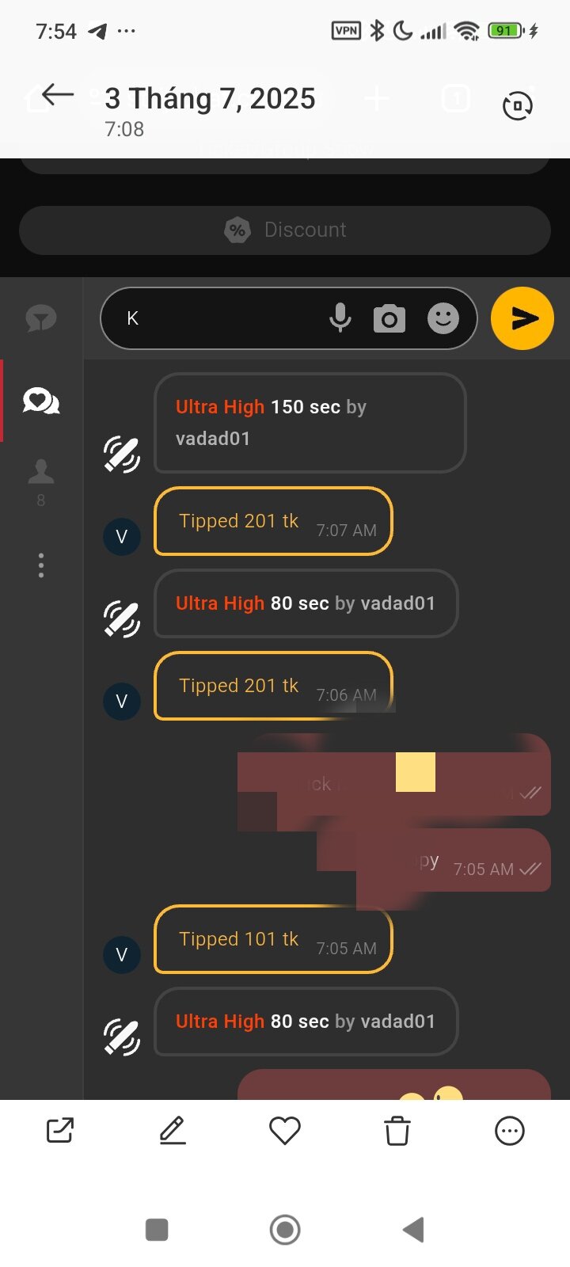Switch to the private chat tab with heart bubbles
Screen dimensions: 570x1267
pyautogui.click(x=41, y=401)
